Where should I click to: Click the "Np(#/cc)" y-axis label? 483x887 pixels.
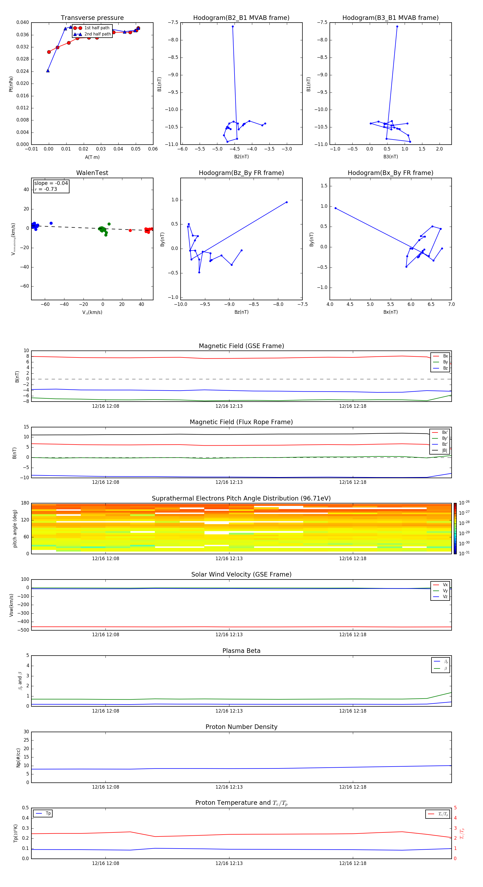18,757
